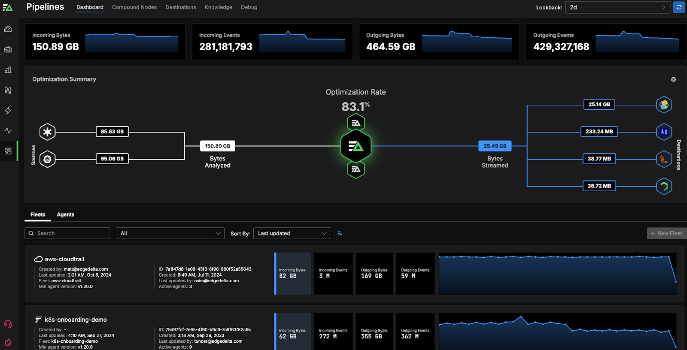Click the Sumo Logic destination icon

coord(664,132)
